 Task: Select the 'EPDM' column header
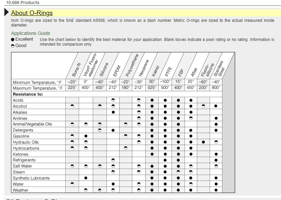coord(117,71)
